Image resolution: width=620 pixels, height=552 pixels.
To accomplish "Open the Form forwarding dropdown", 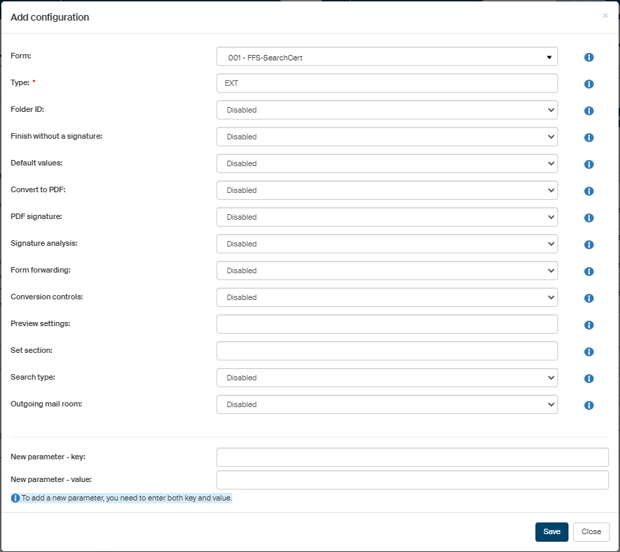I will pos(386,271).
